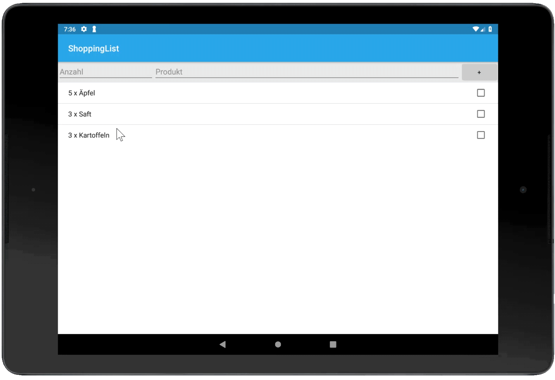
Task: Focus the Produkt input field
Action: click(x=307, y=72)
